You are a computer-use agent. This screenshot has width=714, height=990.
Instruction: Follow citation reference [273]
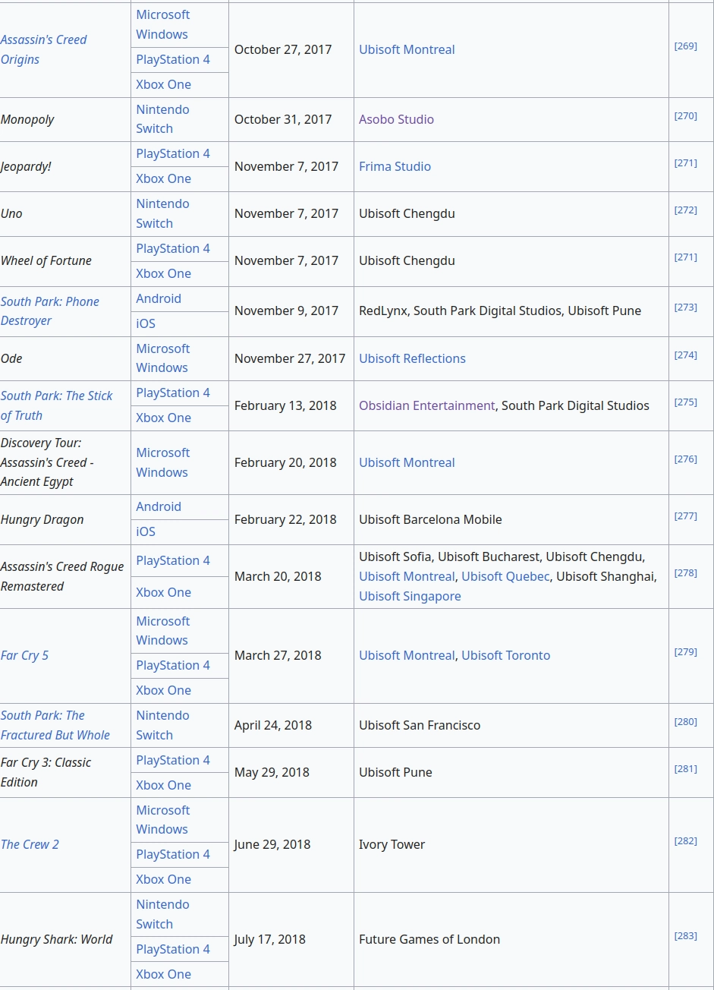(685, 307)
